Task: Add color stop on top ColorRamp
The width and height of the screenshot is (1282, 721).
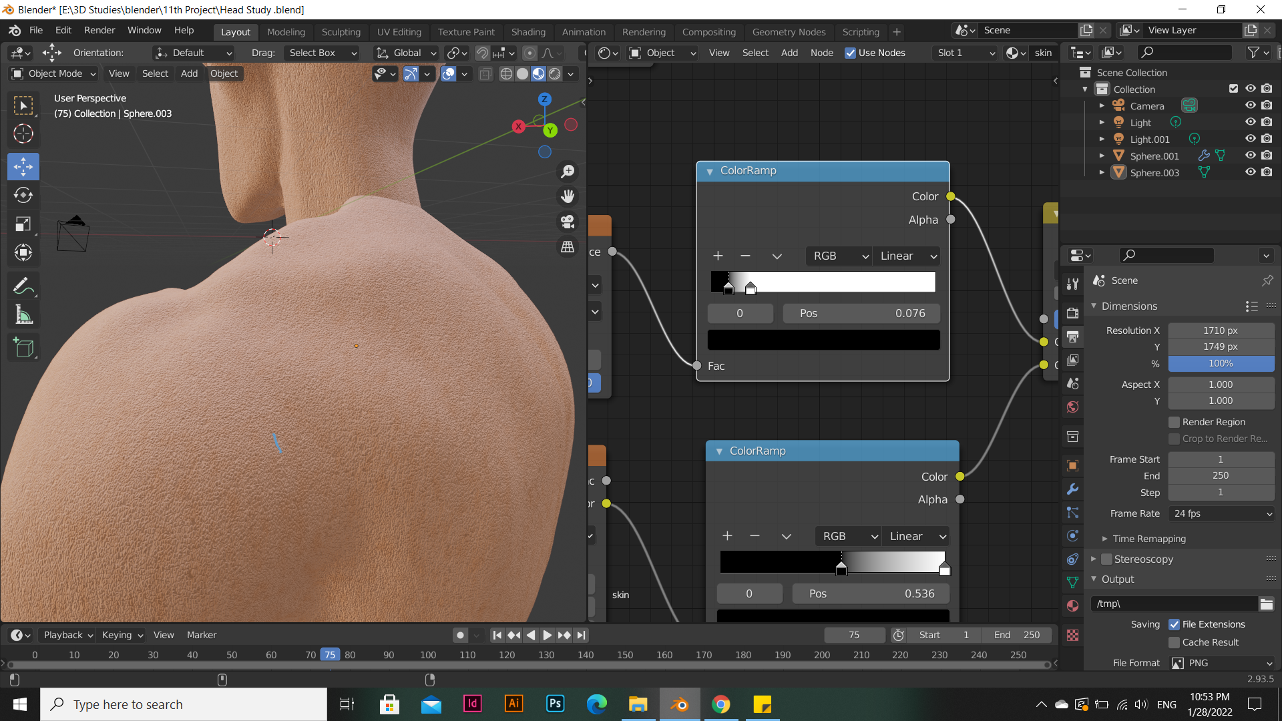Action: coord(718,256)
